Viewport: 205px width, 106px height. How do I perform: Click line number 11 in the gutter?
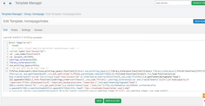(x=7, y=71)
